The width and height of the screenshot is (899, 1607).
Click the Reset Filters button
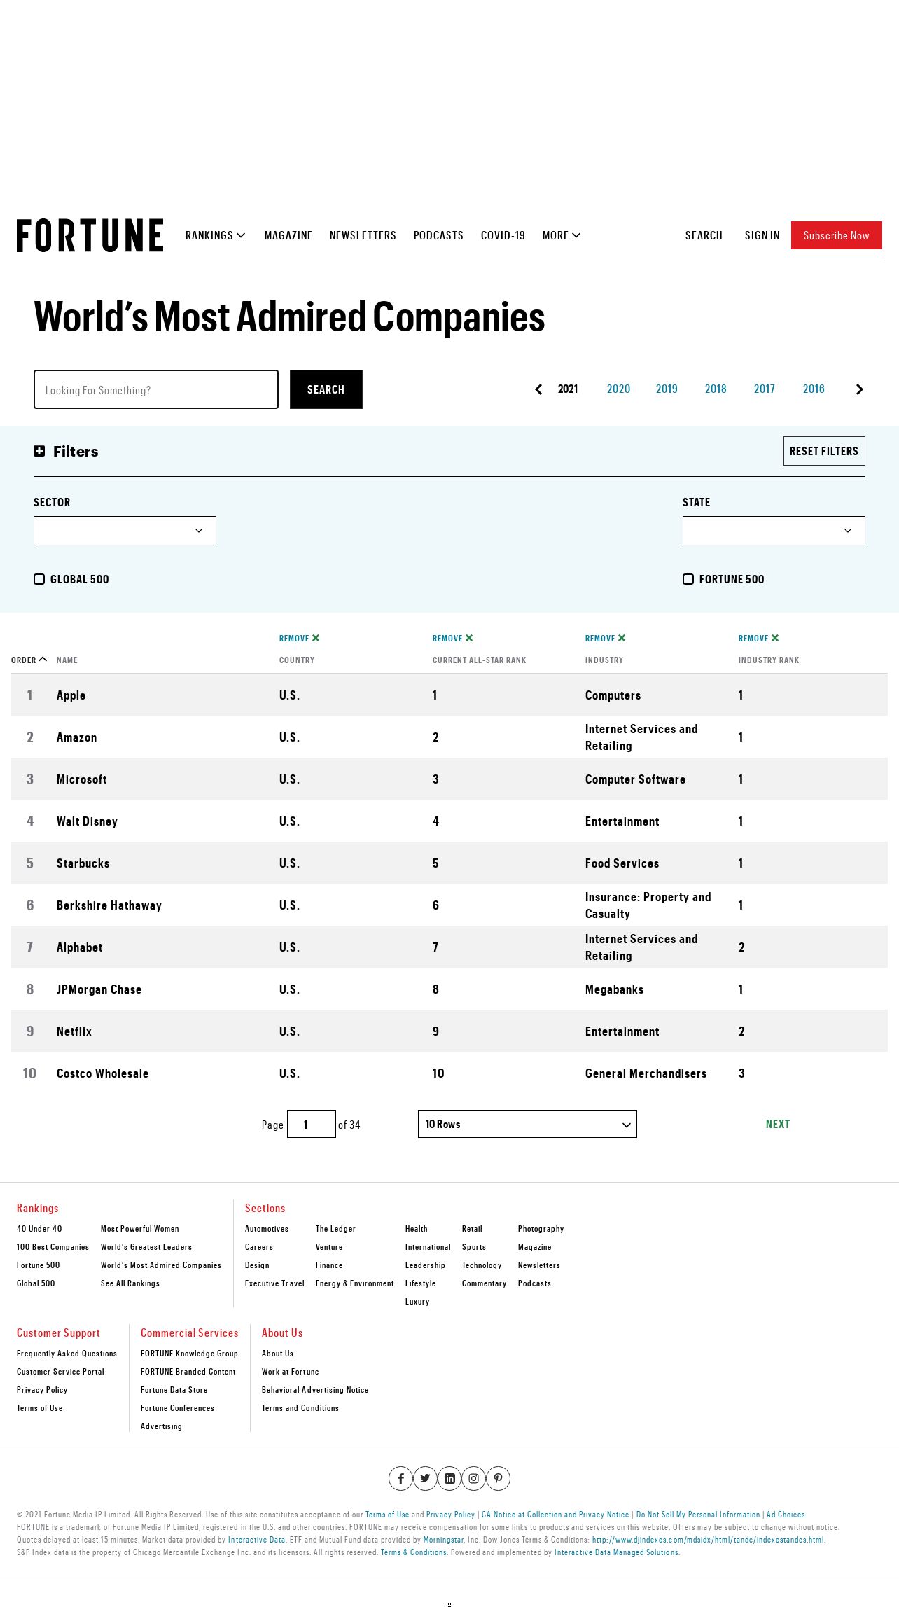click(824, 451)
